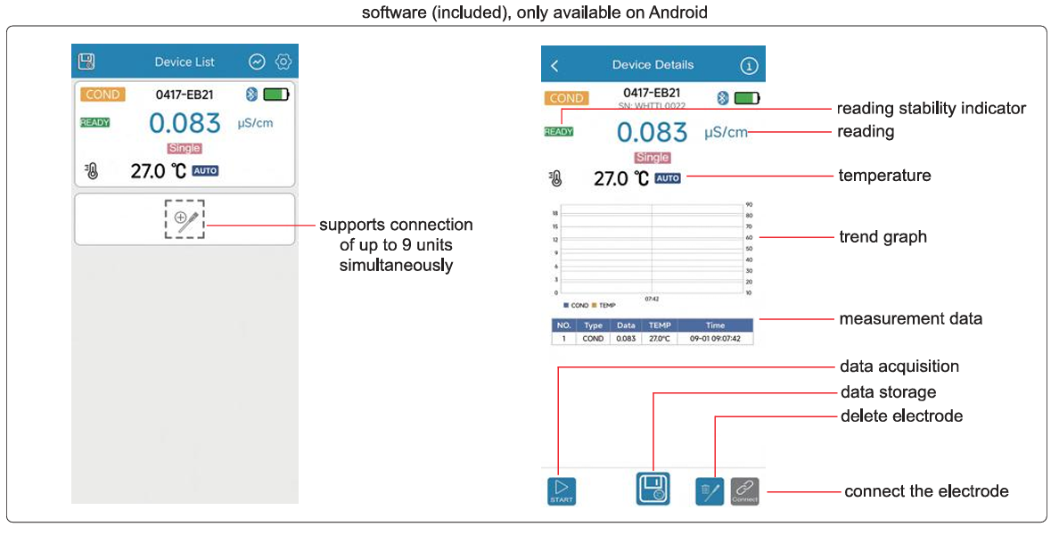Tap the 0.083 reading in Device Details

coord(652,132)
